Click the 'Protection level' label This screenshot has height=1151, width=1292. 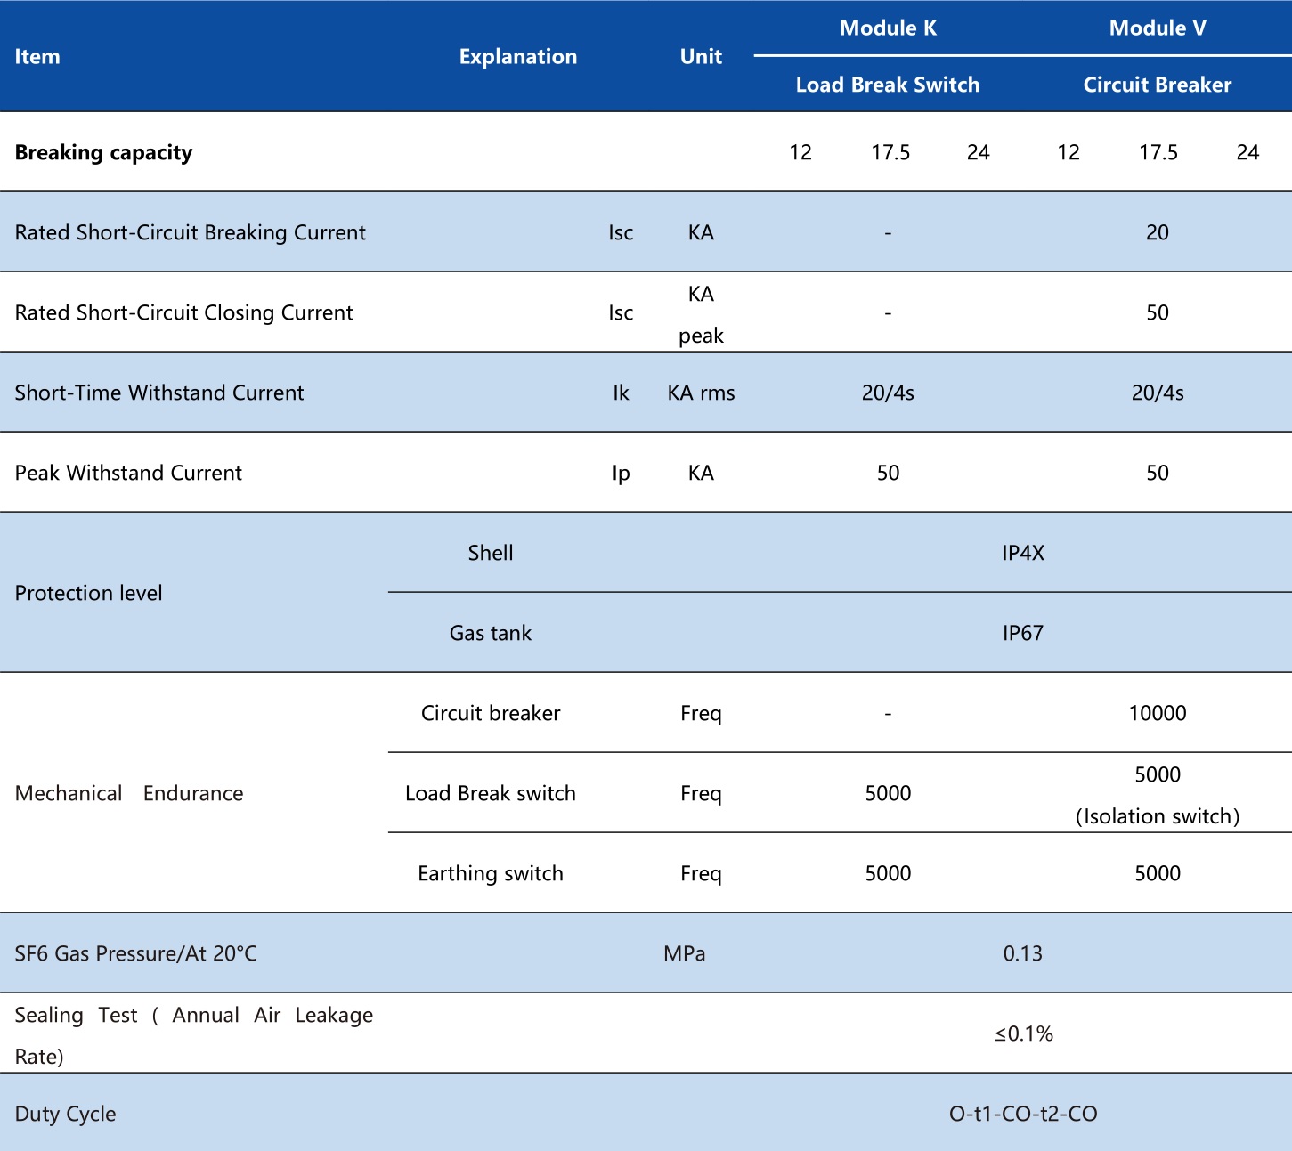point(89,593)
